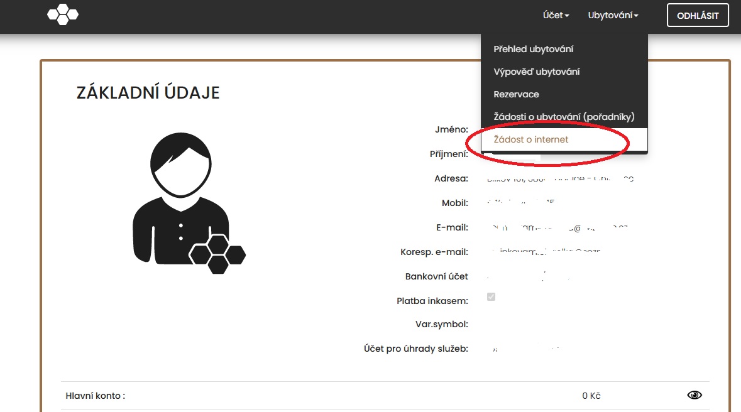Click the 0 Kč balance value
The height and width of the screenshot is (412, 741).
(x=591, y=396)
